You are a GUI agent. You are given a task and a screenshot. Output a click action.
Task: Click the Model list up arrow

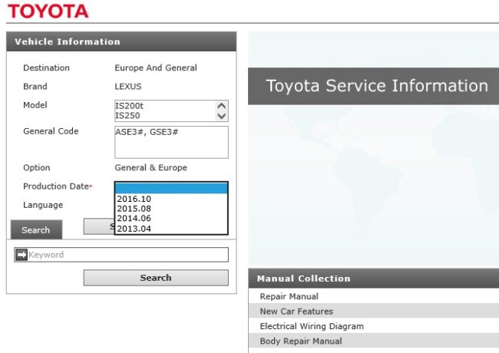[222, 106]
